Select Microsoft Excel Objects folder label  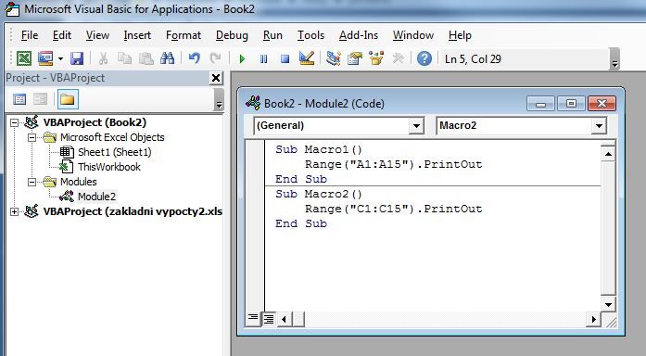pos(112,137)
